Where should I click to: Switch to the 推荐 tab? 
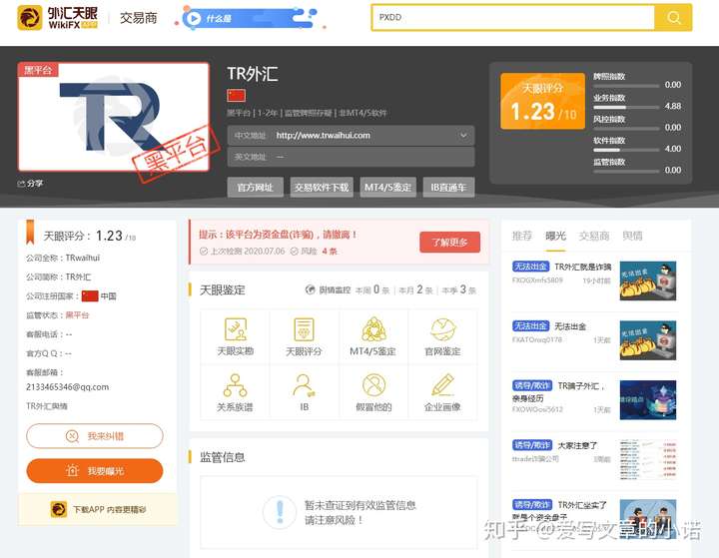click(522, 236)
